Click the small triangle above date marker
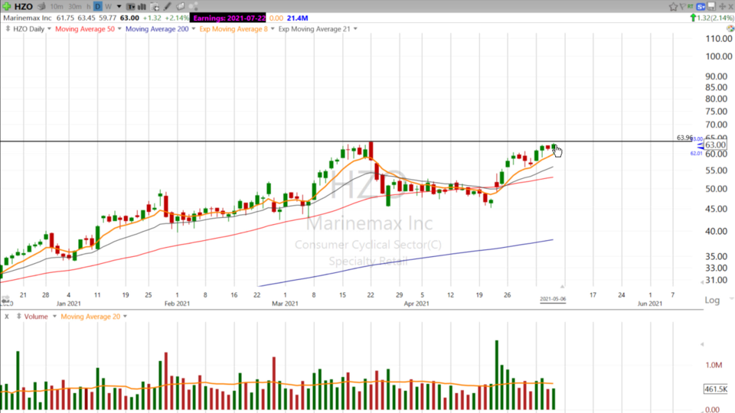Screen dimensions: 735x413 tap(562, 286)
